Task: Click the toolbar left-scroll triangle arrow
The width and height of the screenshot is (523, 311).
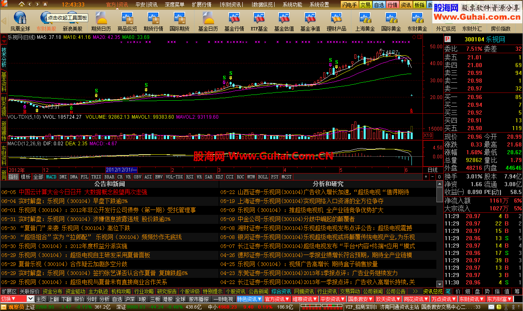Action: coord(4,21)
